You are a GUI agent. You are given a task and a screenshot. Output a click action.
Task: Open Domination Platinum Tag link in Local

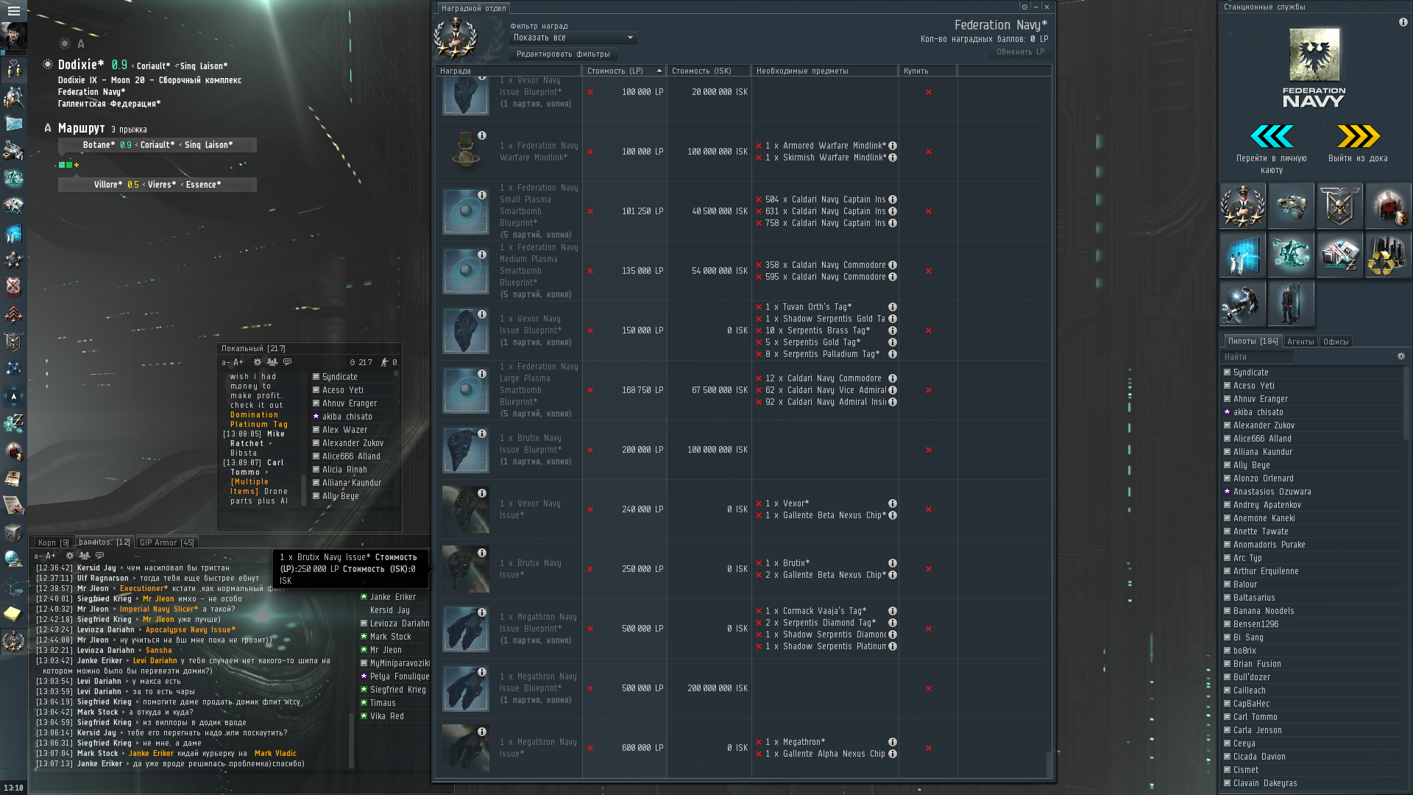[259, 420]
